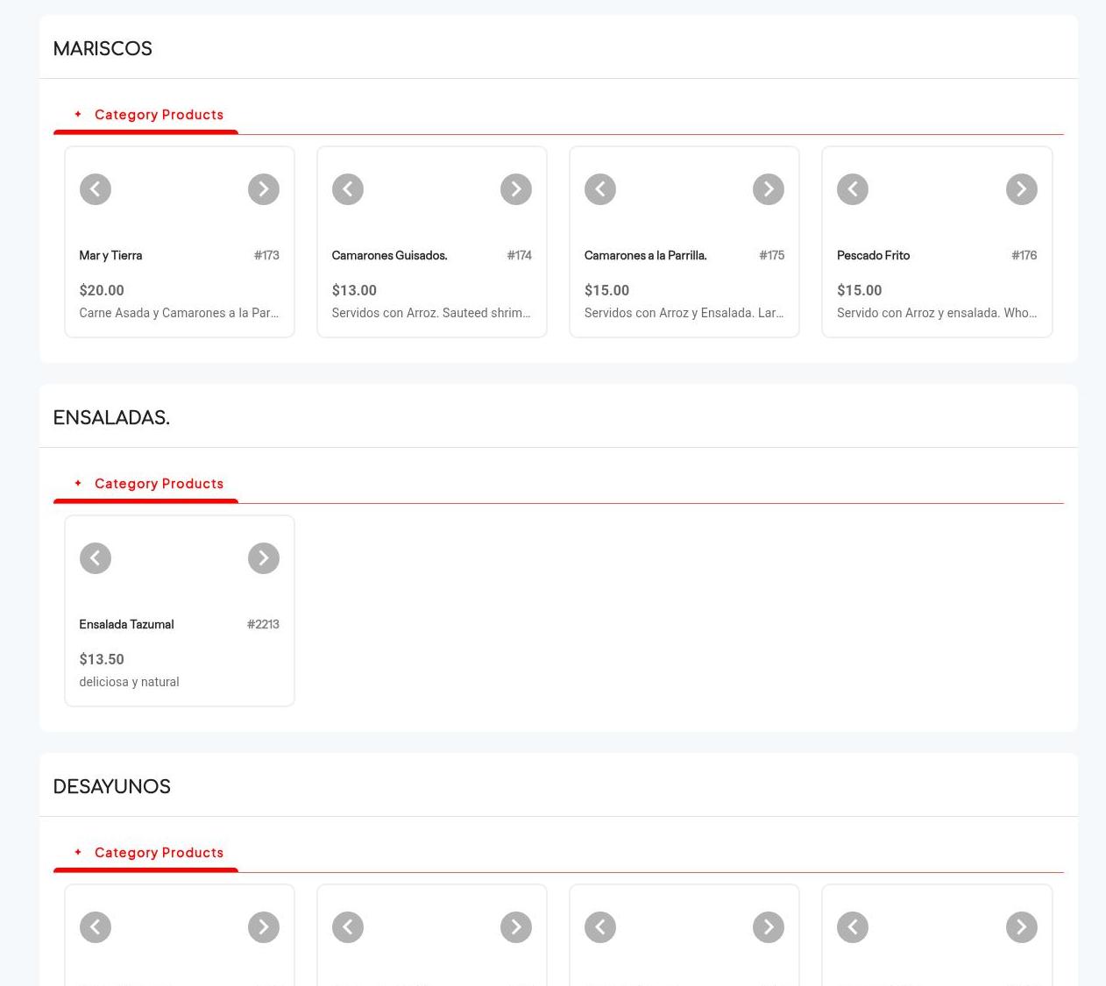Go back in Camarones a la Parrilla carousel
The width and height of the screenshot is (1106, 986).
600,189
